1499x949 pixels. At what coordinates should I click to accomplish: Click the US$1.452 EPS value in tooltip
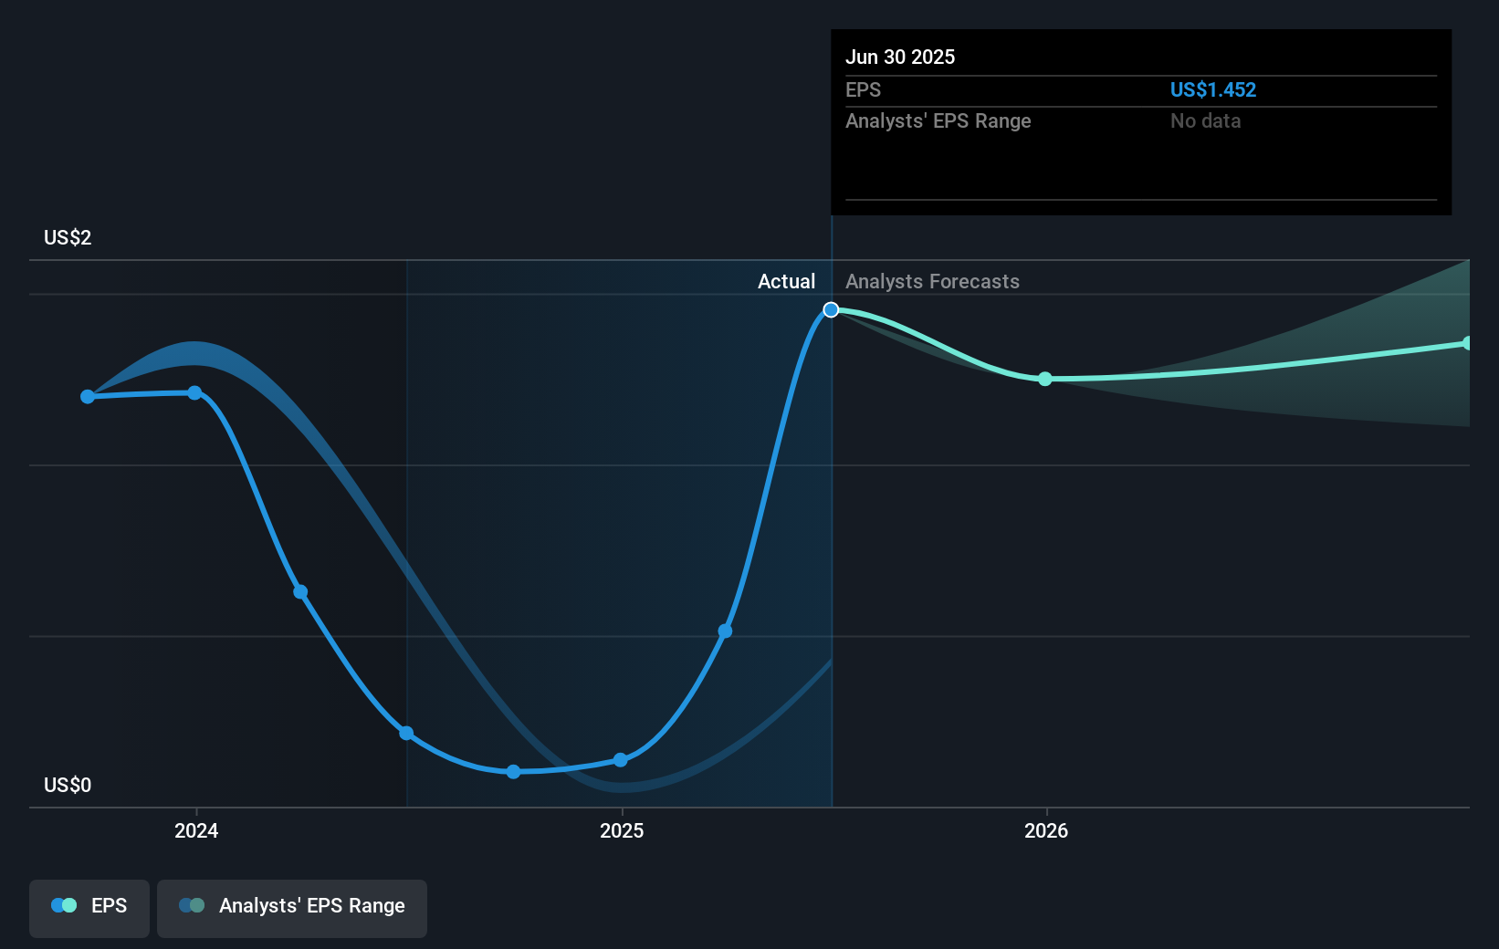click(1213, 90)
